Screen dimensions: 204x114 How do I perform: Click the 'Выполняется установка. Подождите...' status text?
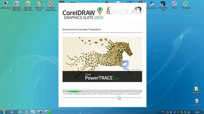pyautogui.click(x=82, y=29)
